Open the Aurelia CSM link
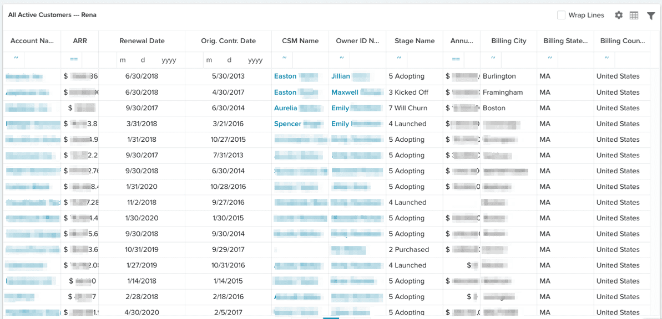Image resolution: width=662 pixels, height=319 pixels. (x=286, y=108)
